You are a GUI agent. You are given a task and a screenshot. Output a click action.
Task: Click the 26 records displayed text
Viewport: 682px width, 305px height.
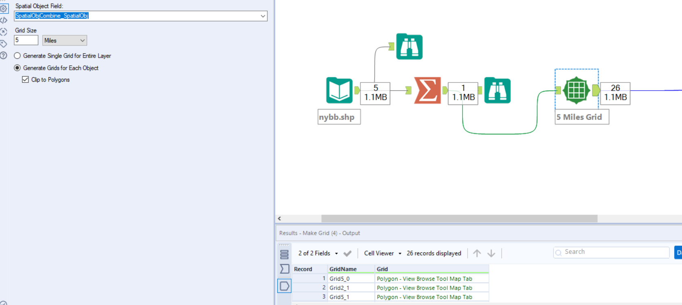(x=434, y=253)
